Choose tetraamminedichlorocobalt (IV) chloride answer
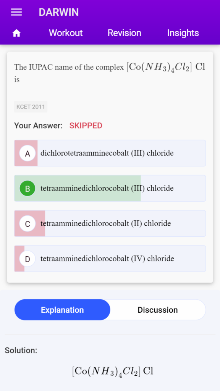Image resolution: width=220 pixels, height=391 pixels. tap(110, 259)
